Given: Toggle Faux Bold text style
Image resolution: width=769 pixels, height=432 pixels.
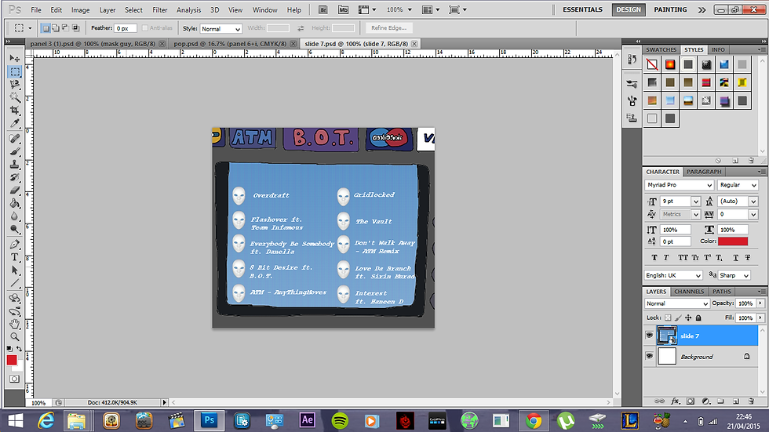Looking at the screenshot, I should pyautogui.click(x=654, y=258).
